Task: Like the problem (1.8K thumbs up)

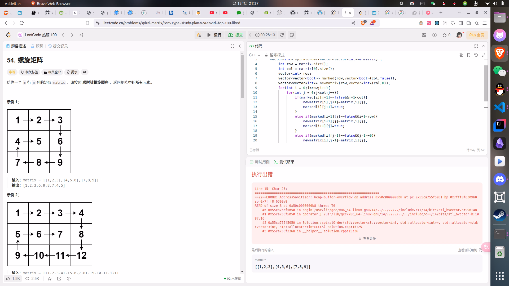Action: pos(13,279)
